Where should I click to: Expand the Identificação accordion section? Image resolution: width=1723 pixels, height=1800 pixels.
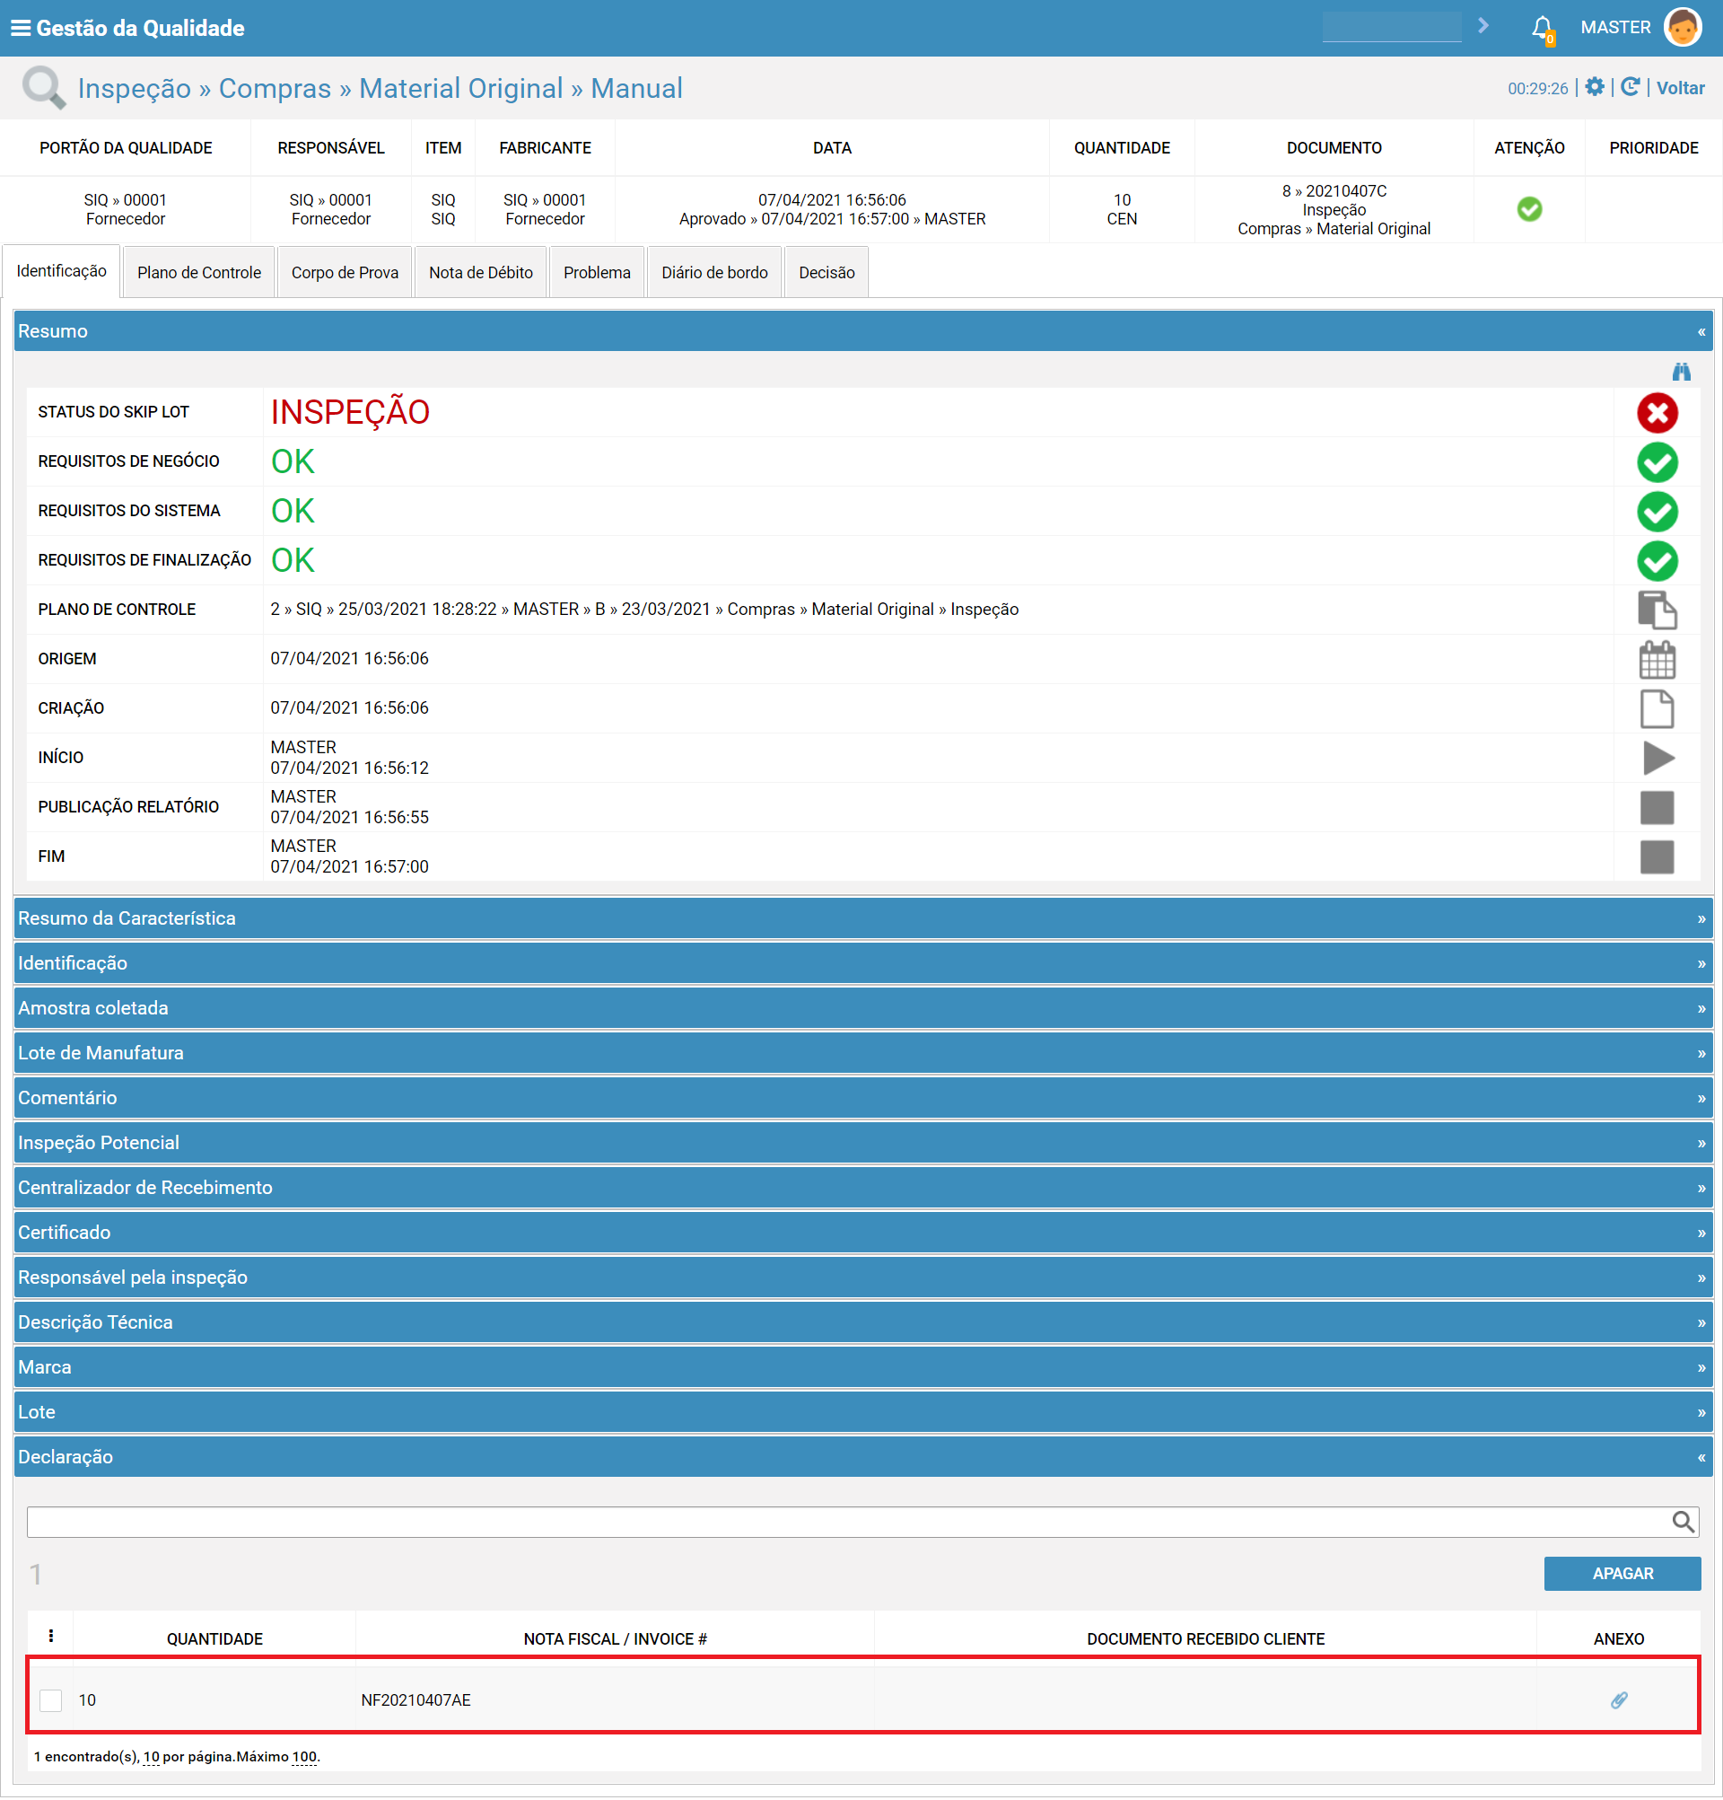[863, 963]
